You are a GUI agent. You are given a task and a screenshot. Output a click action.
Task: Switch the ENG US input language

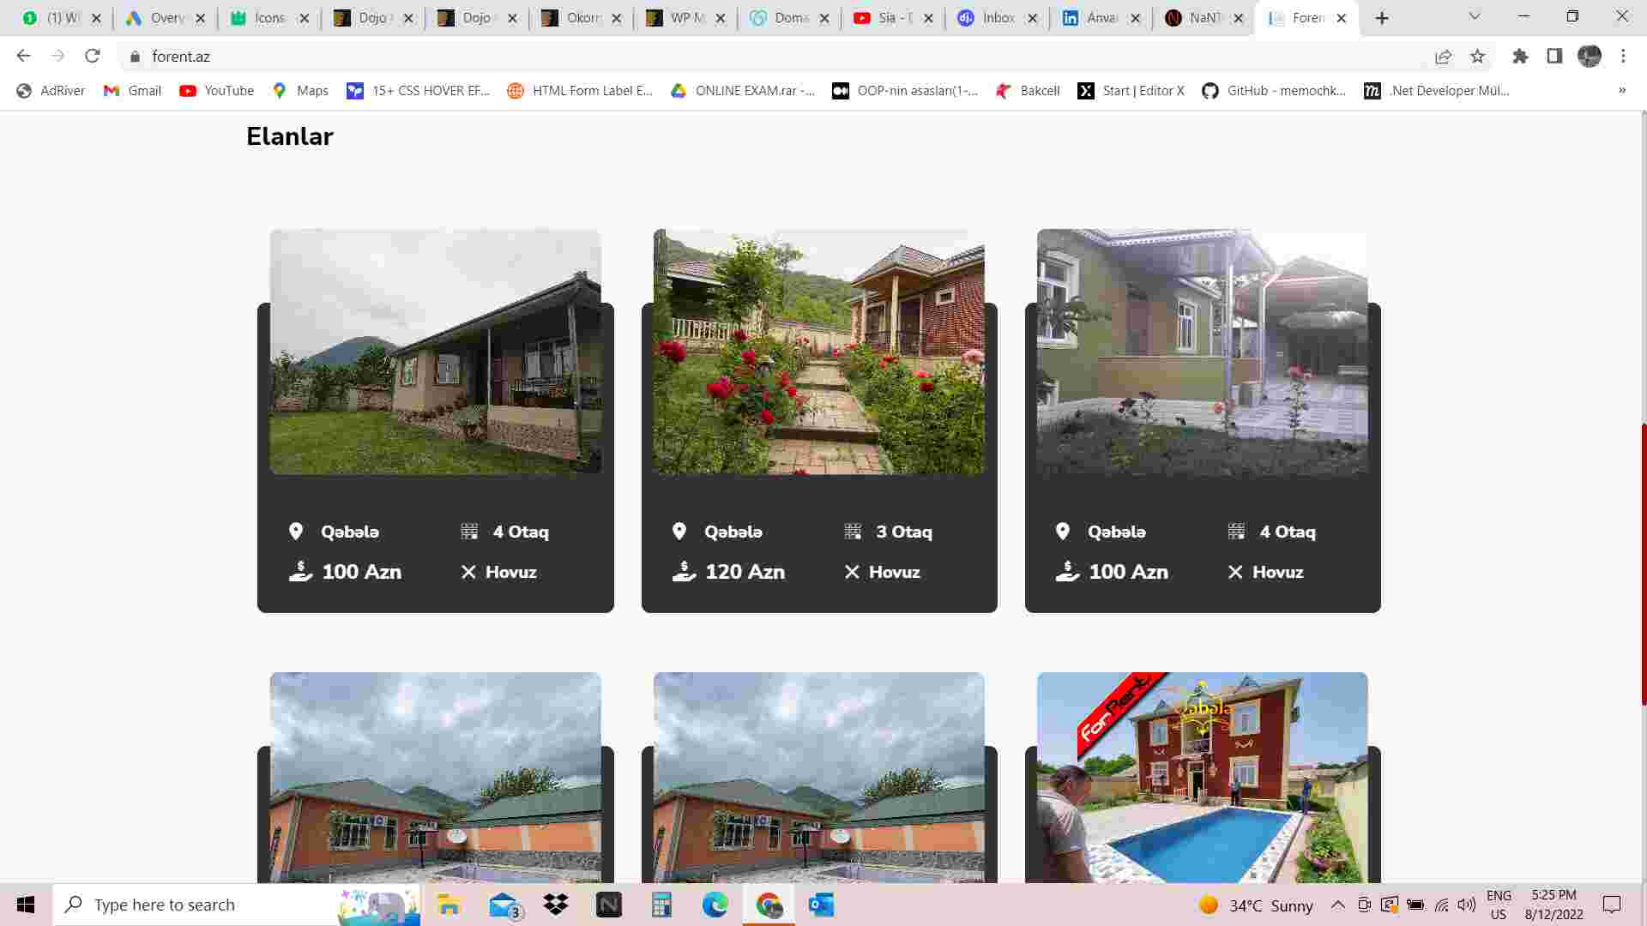pyautogui.click(x=1499, y=905)
